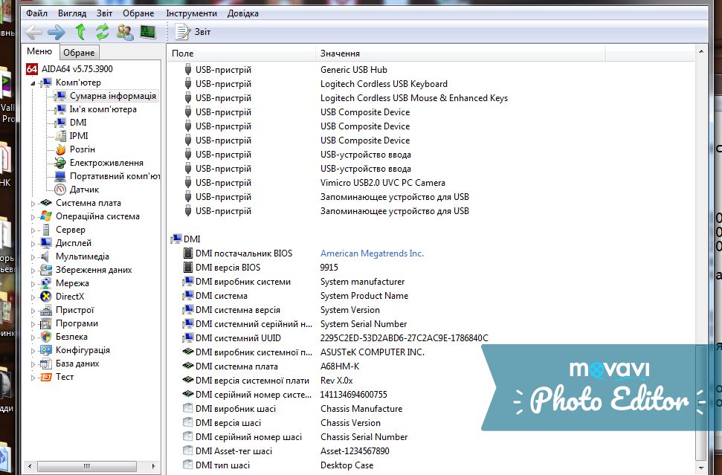Expand the Операційна система node
Image resolution: width=722 pixels, height=475 pixels.
pyautogui.click(x=33, y=217)
